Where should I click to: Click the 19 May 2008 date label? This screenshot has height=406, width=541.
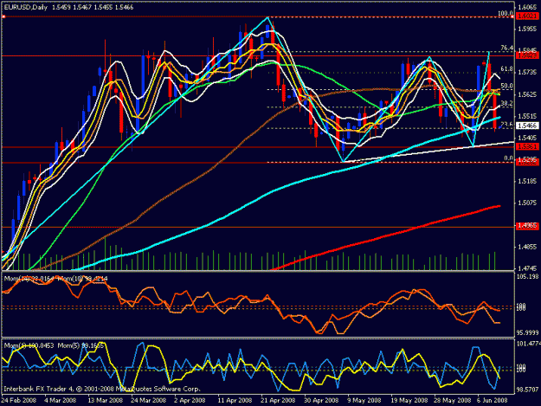pyautogui.click(x=409, y=400)
